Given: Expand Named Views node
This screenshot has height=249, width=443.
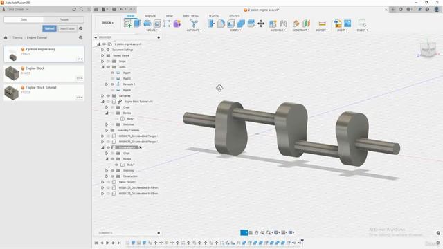Looking at the screenshot, I should coord(102,55).
